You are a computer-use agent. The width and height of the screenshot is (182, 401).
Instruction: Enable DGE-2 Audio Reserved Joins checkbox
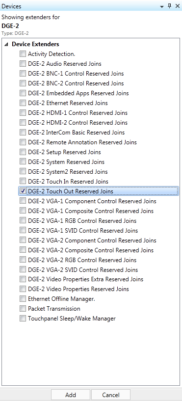click(23, 63)
